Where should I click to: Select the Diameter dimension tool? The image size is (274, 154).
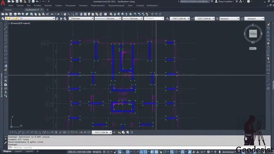pos(36,133)
